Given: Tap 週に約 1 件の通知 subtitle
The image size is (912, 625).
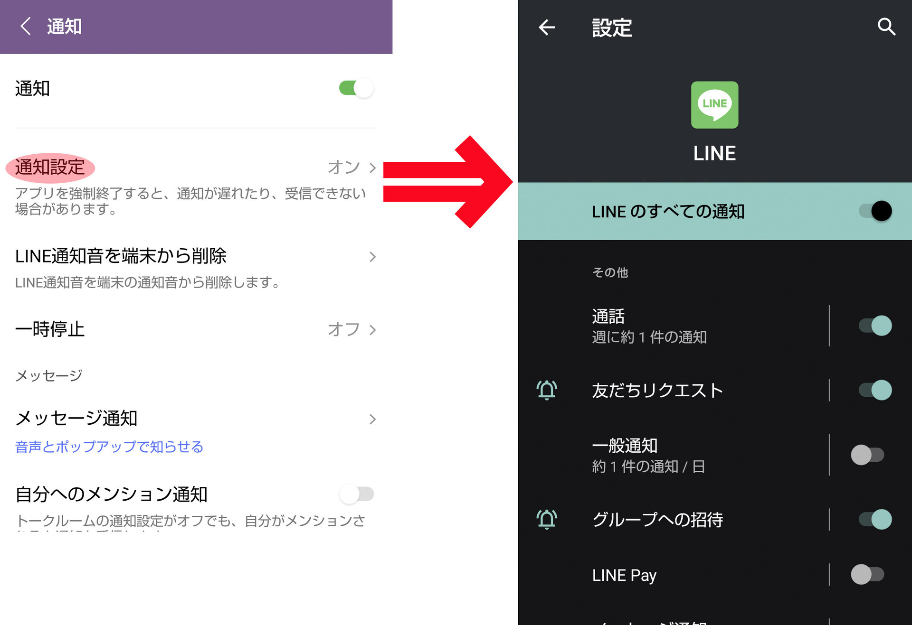Looking at the screenshot, I should [x=649, y=337].
